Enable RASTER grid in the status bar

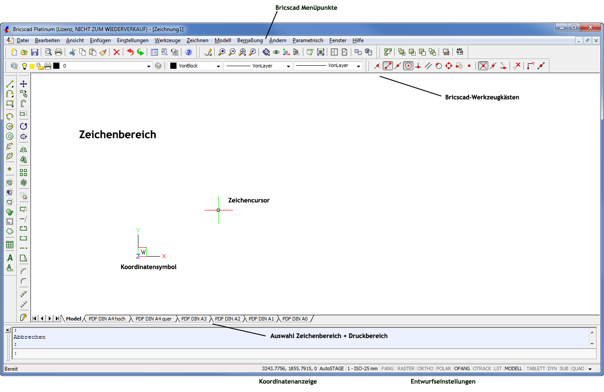[405, 368]
